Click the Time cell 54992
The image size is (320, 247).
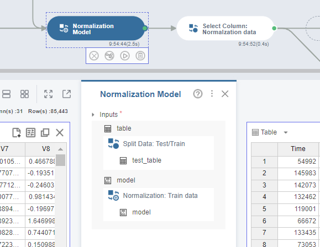(x=298, y=162)
